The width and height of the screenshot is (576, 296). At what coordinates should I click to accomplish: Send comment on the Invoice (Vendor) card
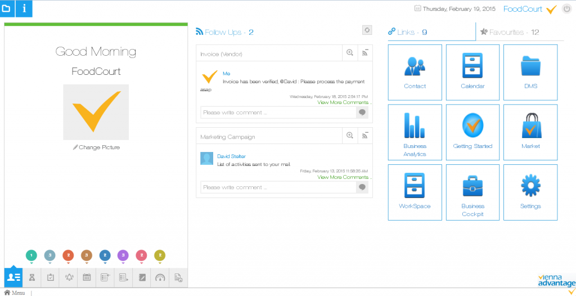(362, 113)
